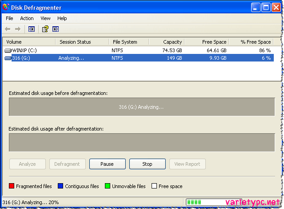This screenshot has height=209, width=284.
Task: Click the red Fragmented files swatch
Action: click(12, 186)
